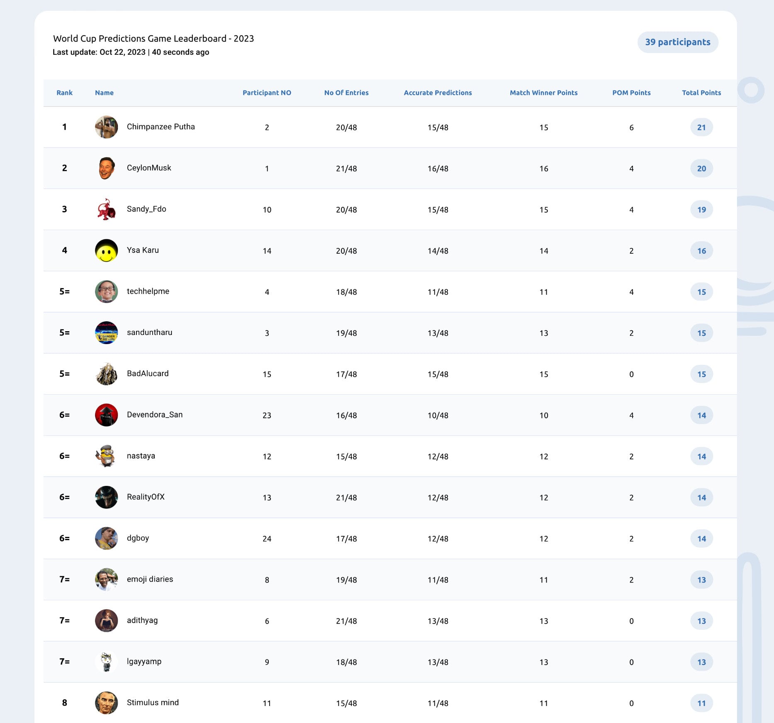The image size is (774, 723).
Task: Select the red Sandy_Fdo avatar
Action: (106, 209)
